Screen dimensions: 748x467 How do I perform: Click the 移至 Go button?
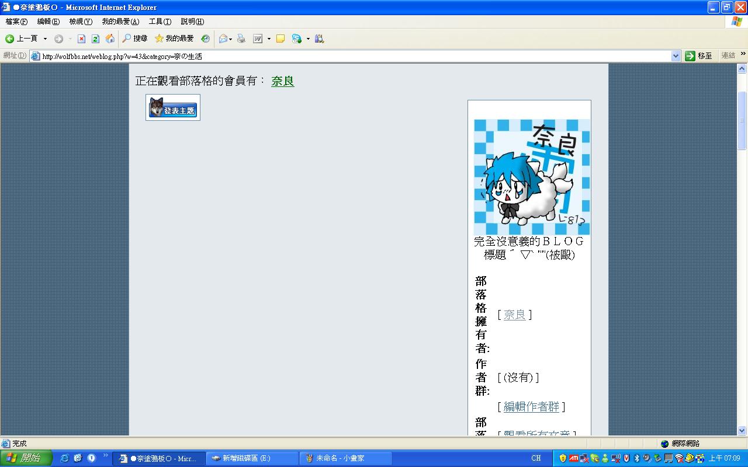coord(699,56)
